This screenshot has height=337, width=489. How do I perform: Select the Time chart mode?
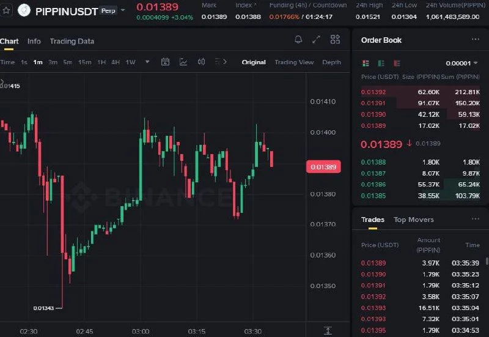point(7,62)
